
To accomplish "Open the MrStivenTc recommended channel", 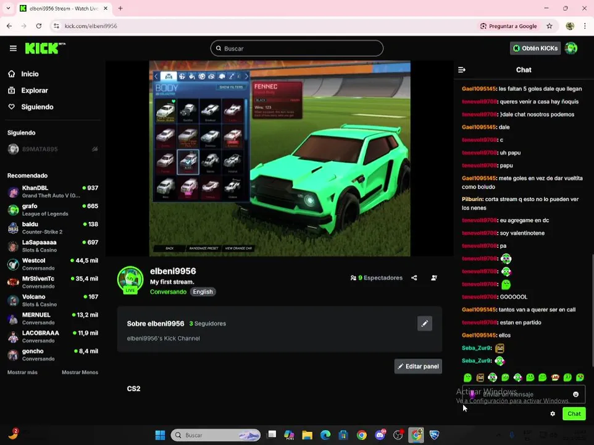I will tap(53, 282).
